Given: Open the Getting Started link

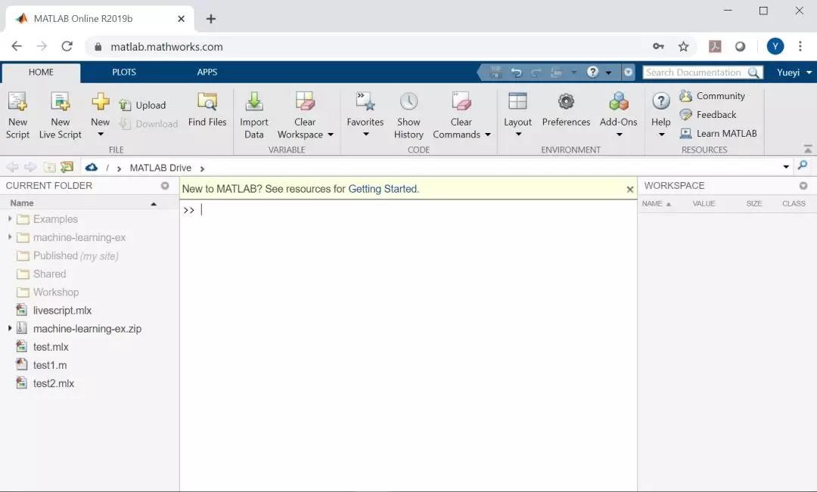Looking at the screenshot, I should pyautogui.click(x=383, y=189).
